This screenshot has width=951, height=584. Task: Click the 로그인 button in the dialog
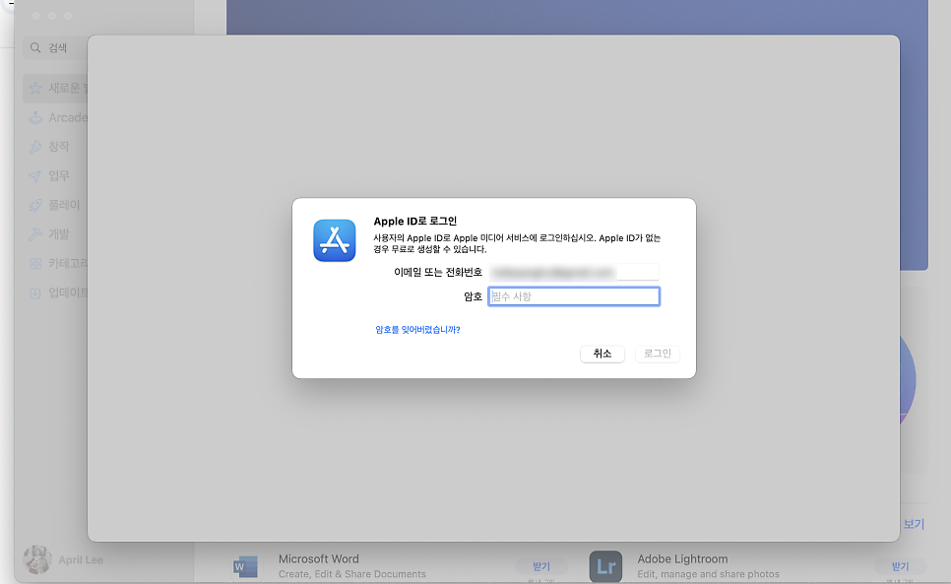658,354
